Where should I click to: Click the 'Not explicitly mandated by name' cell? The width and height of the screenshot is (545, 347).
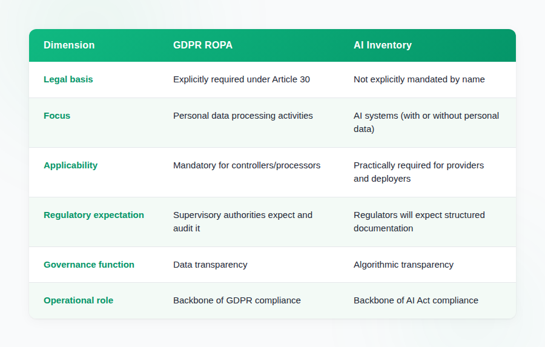click(419, 79)
